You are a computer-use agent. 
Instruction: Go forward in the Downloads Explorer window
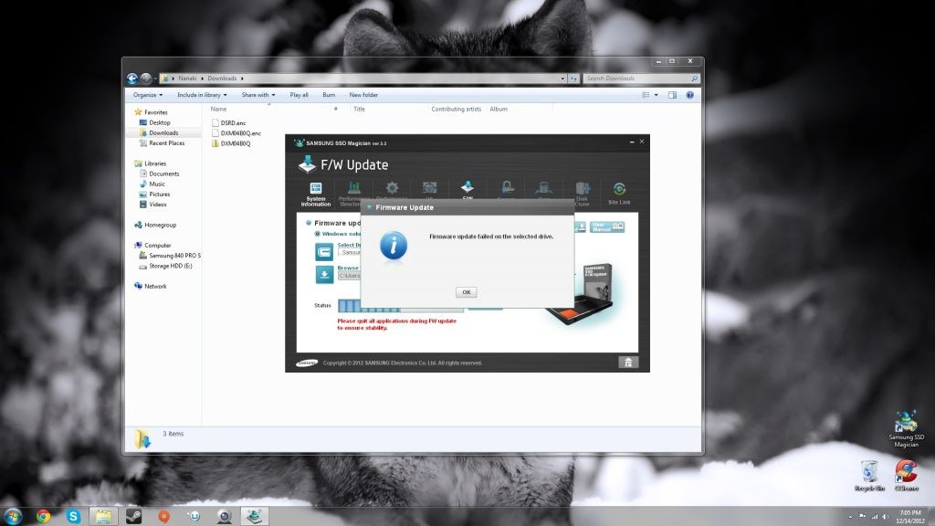pyautogui.click(x=145, y=79)
